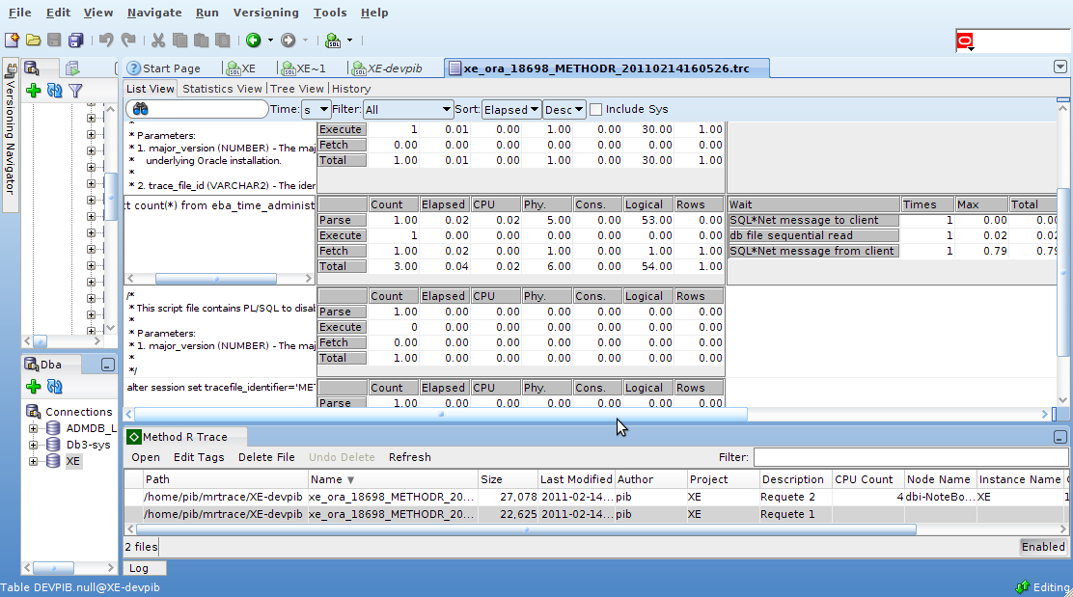Expand the XE connection in the tree
This screenshot has width=1073, height=597.
click(x=32, y=461)
